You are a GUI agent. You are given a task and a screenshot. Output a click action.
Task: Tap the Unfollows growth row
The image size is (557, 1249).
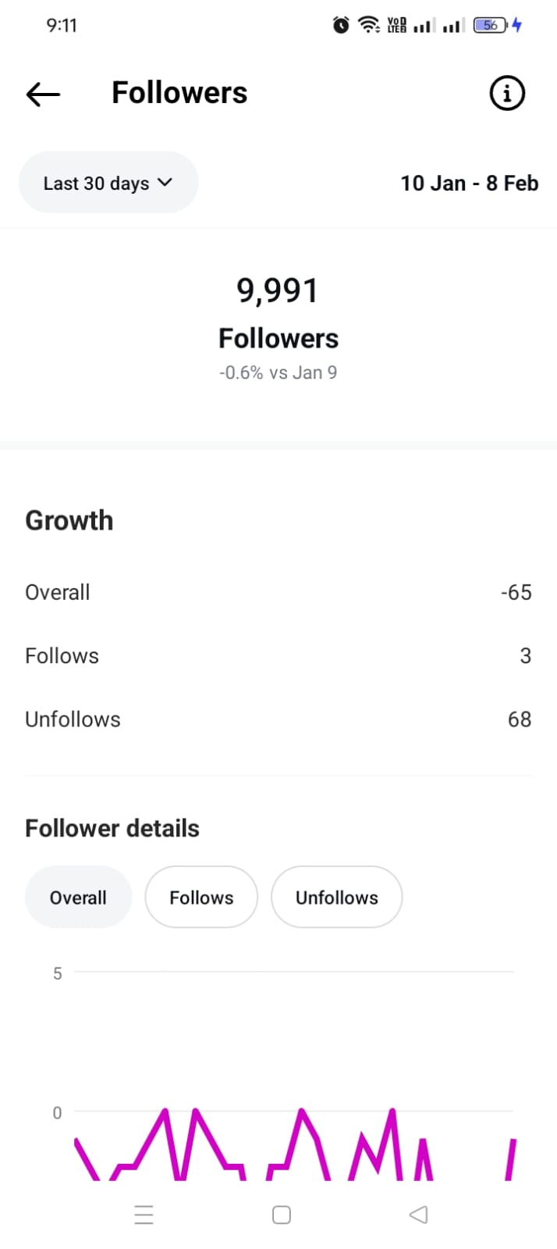coord(278,719)
